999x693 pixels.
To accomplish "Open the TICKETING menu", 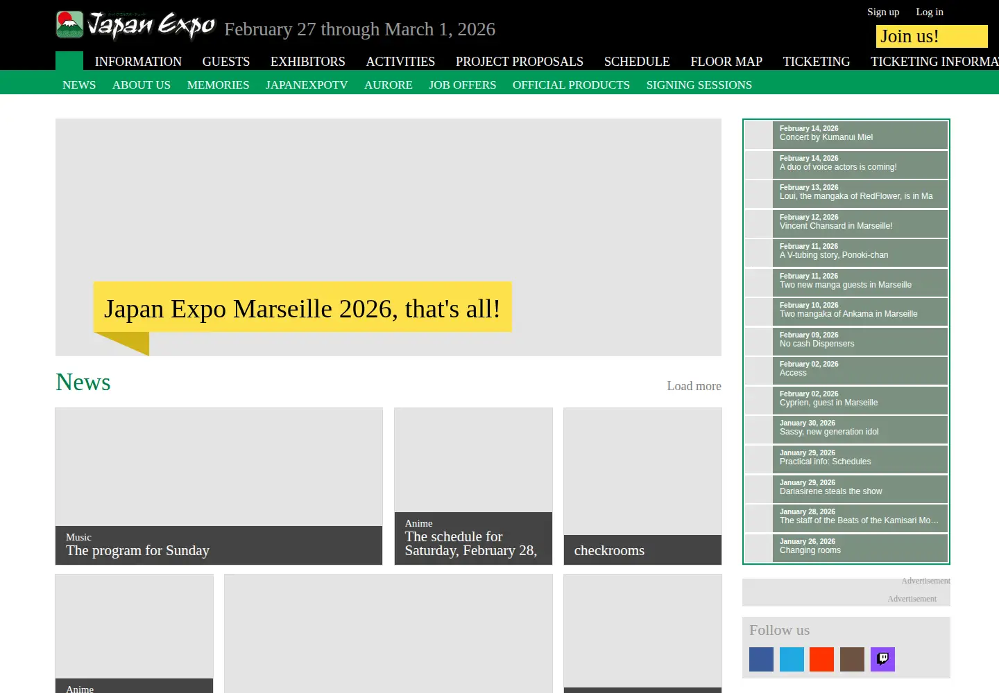I will [x=817, y=62].
